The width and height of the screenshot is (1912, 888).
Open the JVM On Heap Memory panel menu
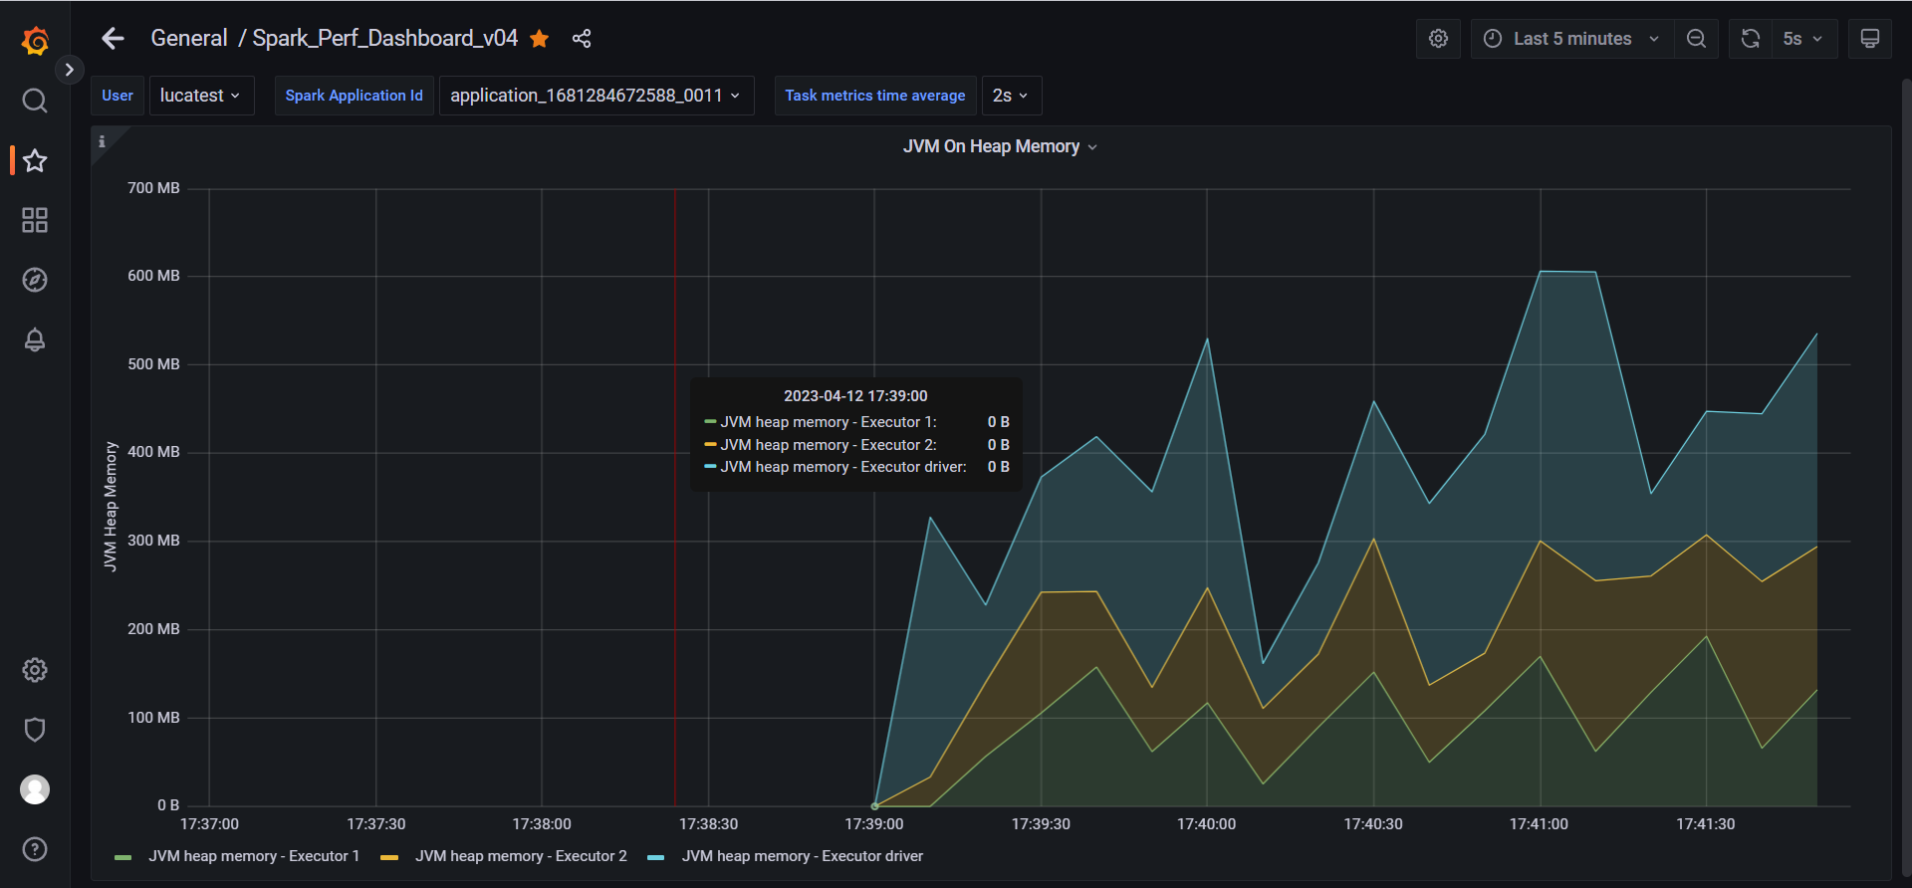1000,146
